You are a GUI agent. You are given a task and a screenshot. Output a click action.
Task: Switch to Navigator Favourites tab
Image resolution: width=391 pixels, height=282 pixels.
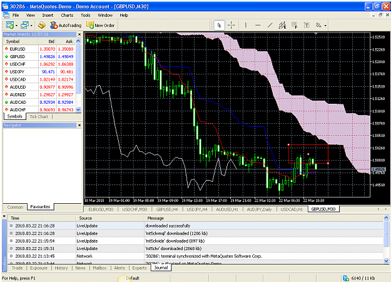[40, 207]
